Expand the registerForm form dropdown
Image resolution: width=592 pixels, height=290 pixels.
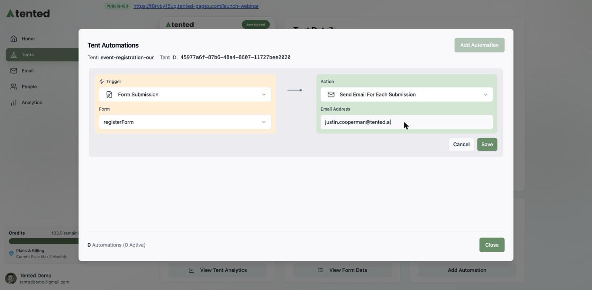(x=185, y=122)
